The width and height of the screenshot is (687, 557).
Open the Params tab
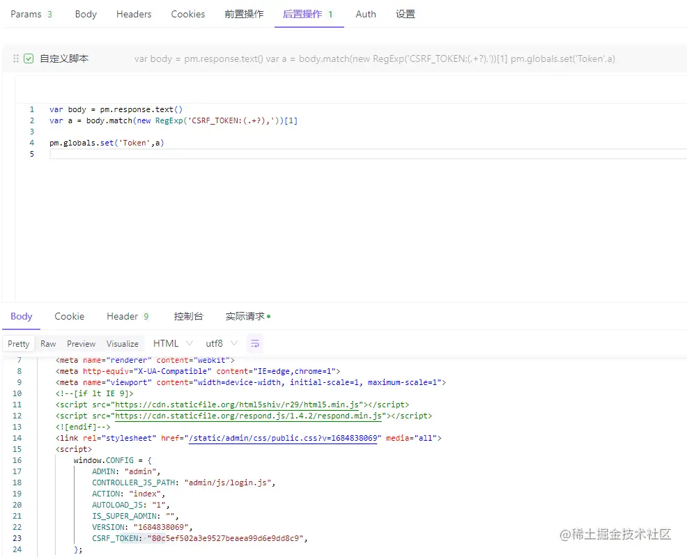click(x=31, y=14)
